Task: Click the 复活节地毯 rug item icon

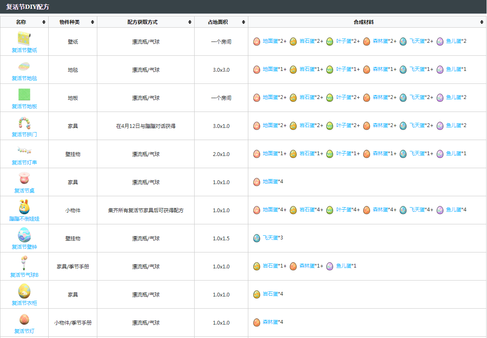Action: (x=24, y=66)
